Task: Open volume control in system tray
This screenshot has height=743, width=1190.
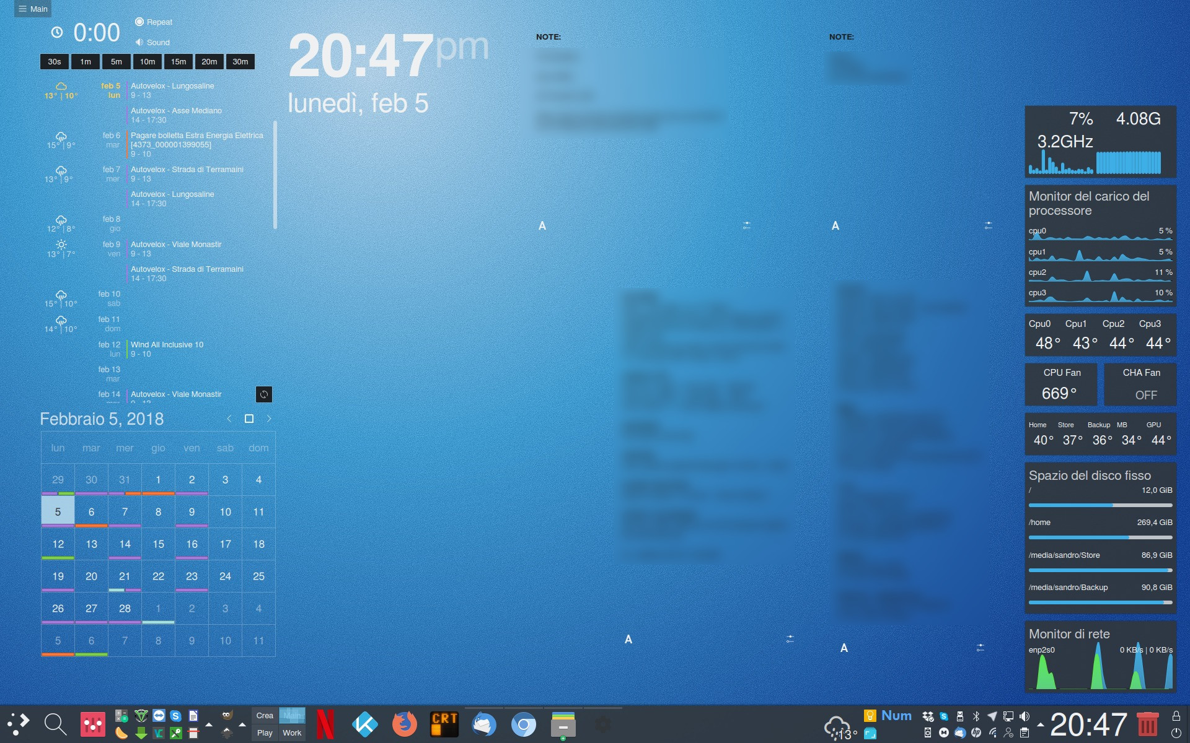Action: [x=1025, y=716]
